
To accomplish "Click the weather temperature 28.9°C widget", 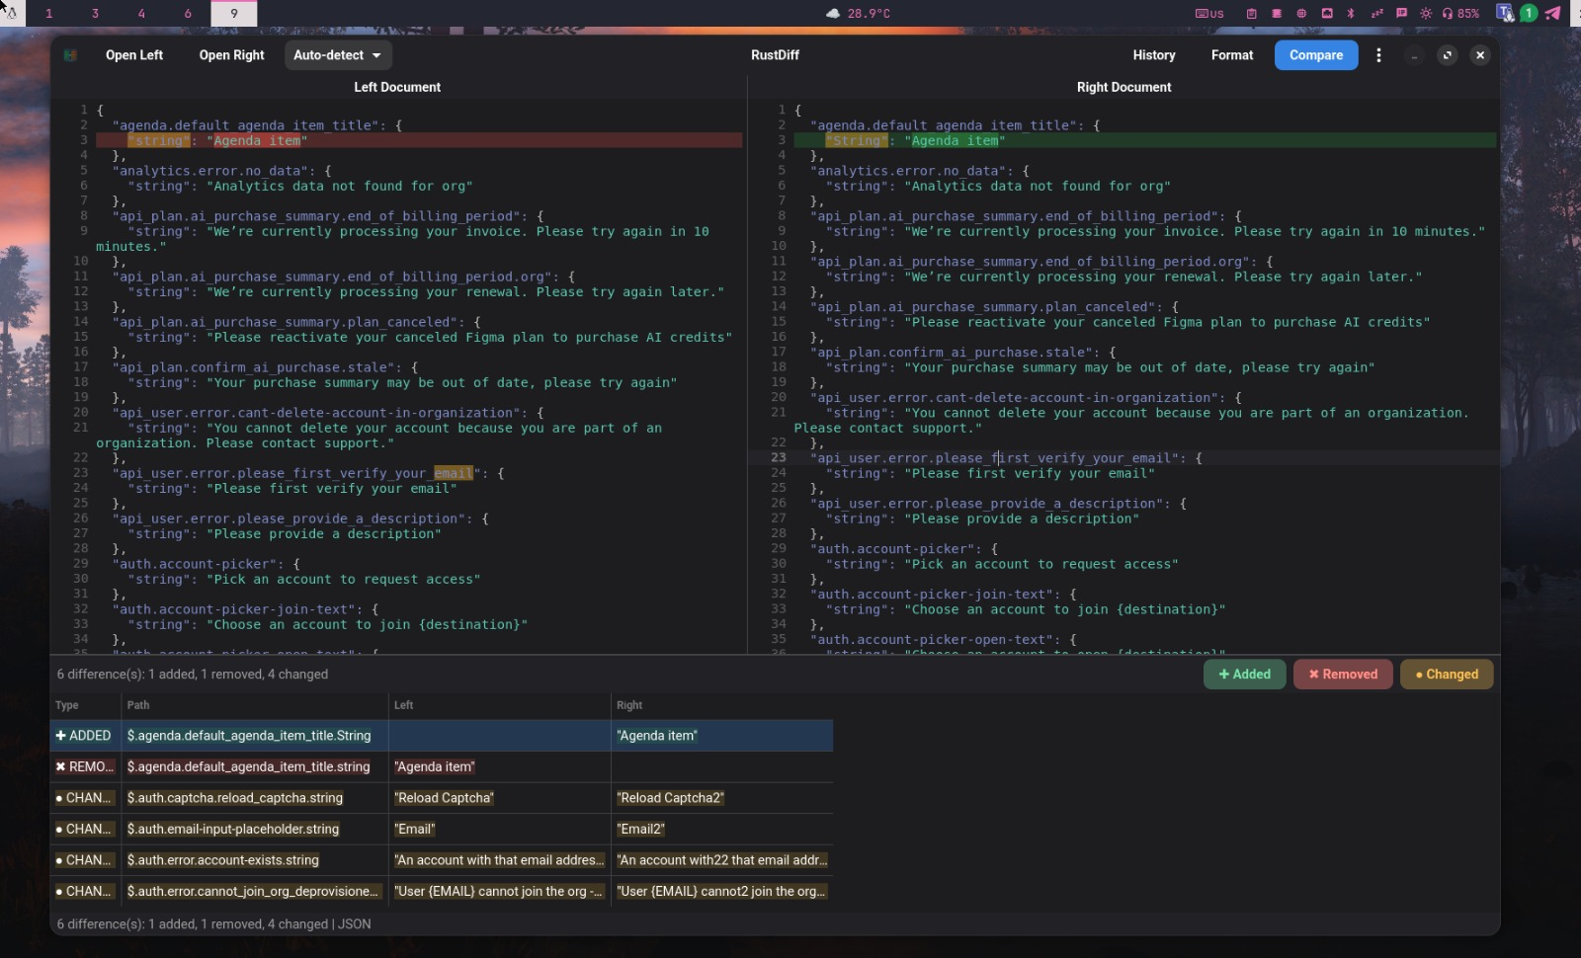I will click(858, 13).
